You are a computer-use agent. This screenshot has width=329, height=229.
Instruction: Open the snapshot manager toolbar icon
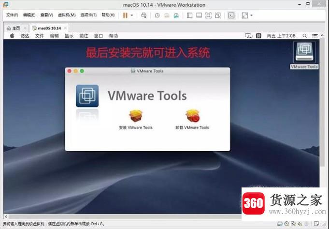coord(176,15)
